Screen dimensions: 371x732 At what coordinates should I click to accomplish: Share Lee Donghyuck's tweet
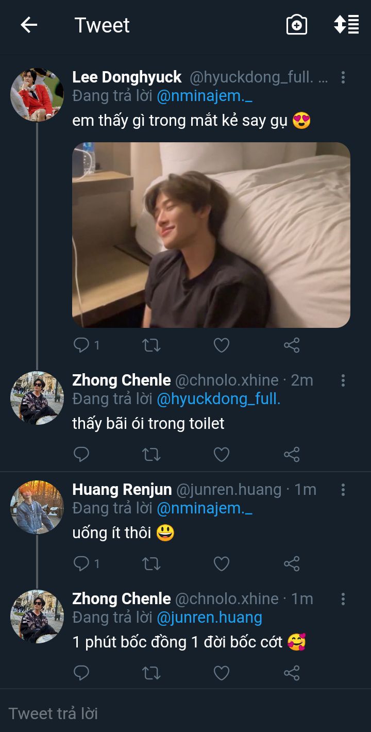pos(292,345)
